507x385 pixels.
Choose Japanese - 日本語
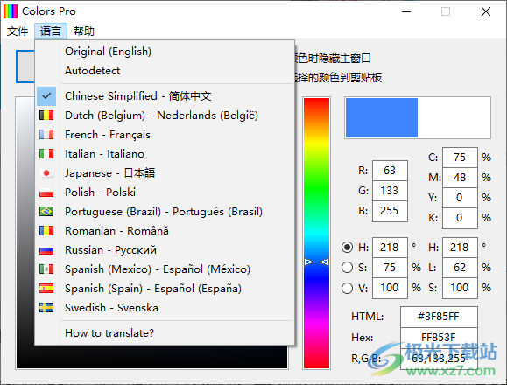[165, 173]
